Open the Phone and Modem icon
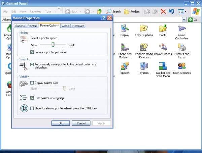Viewport: 202px width, 153px height. coord(125,51)
